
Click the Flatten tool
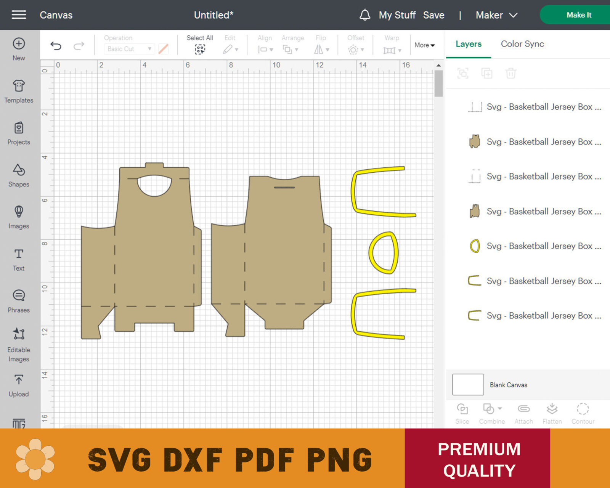pos(552,413)
